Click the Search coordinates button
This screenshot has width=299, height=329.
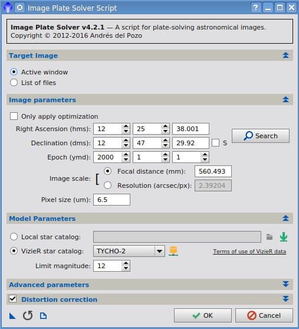[261, 136]
